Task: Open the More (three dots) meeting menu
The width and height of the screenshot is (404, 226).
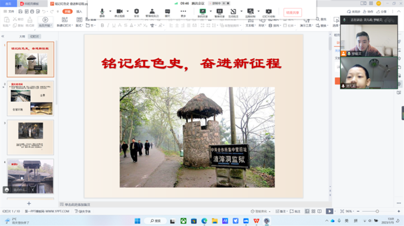Action: click(x=183, y=13)
